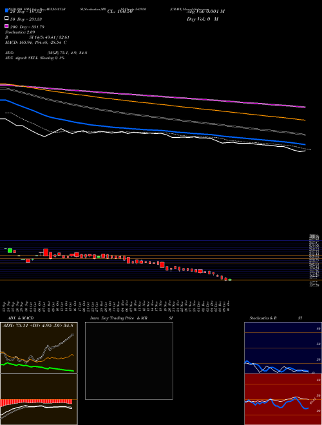The image size is (322, 425).
Task: Click the CL: 160.50 closing price text
Action: [x=120, y=12]
